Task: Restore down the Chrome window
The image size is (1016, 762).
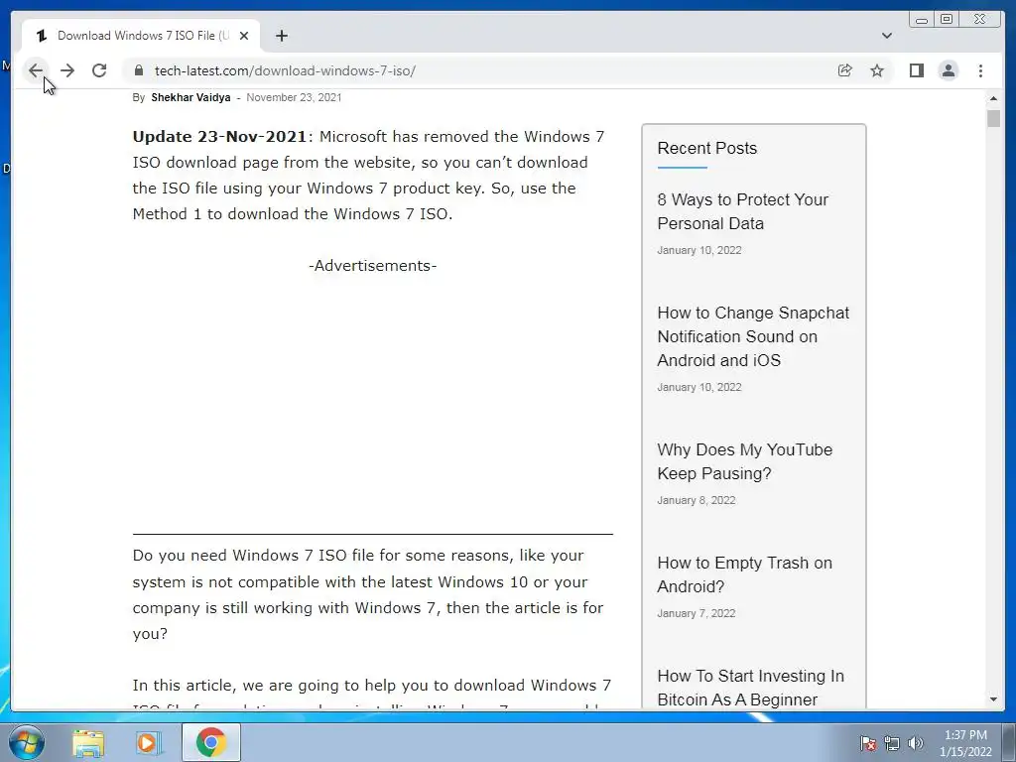Action: coord(947,20)
